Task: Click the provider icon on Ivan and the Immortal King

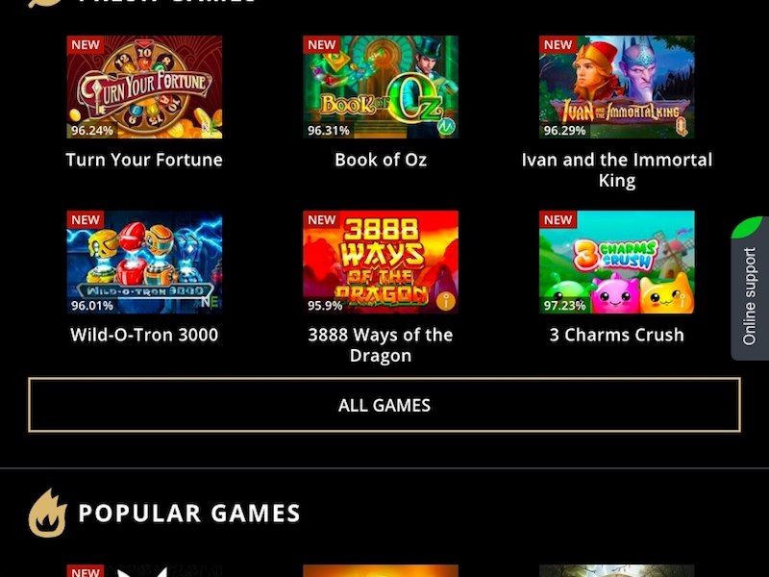Action: [x=682, y=126]
